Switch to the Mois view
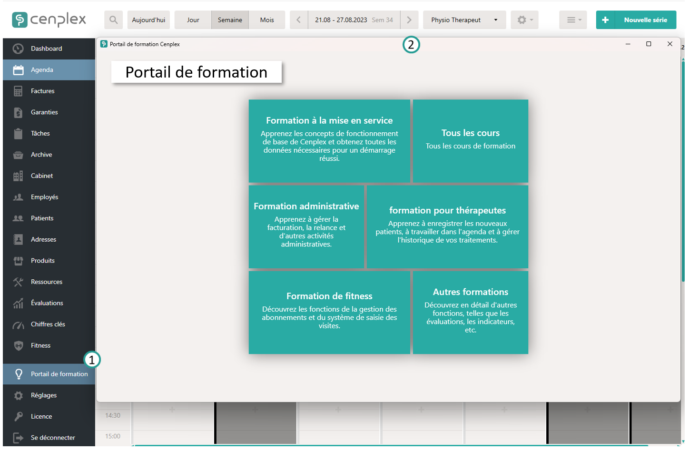The width and height of the screenshot is (689, 451). 267,20
